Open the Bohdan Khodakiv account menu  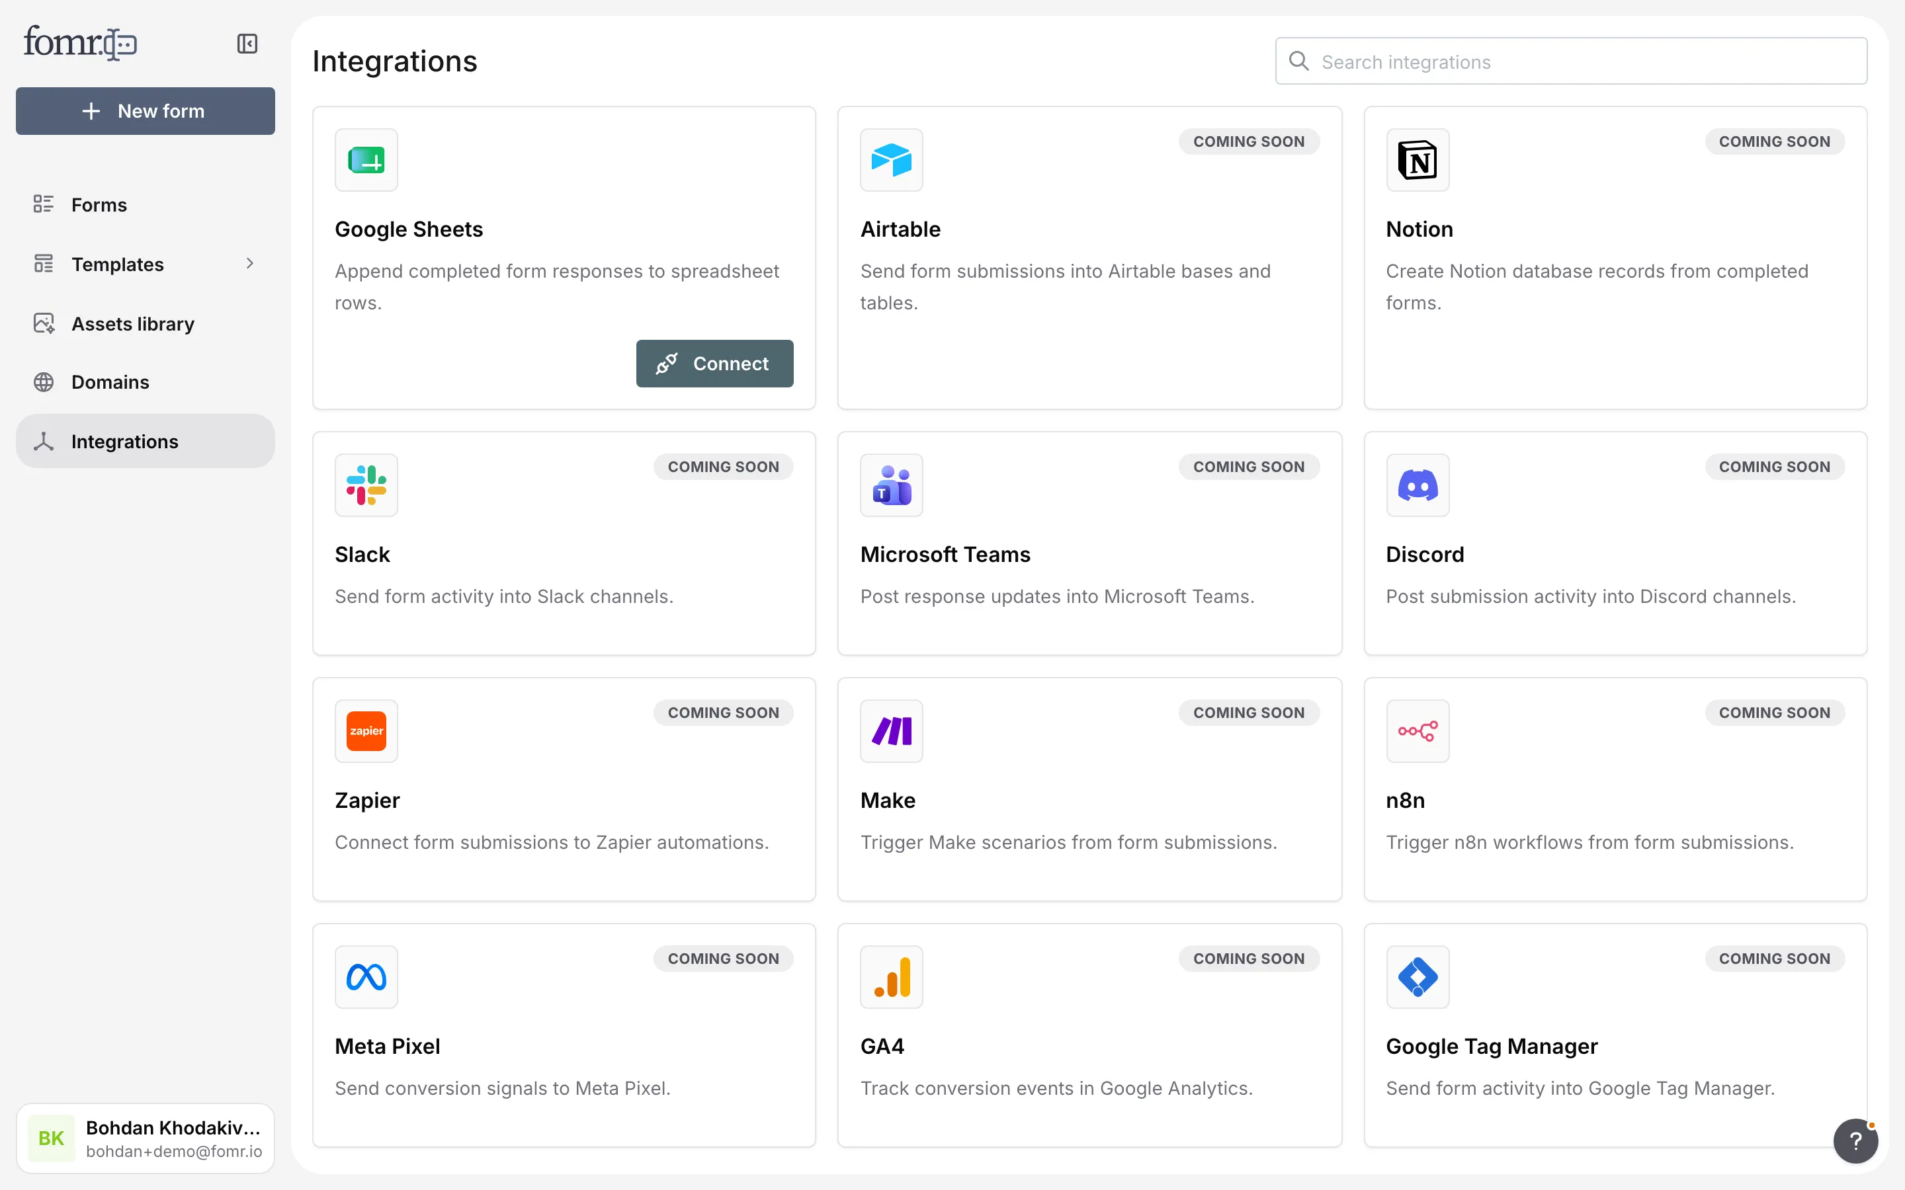[146, 1138]
